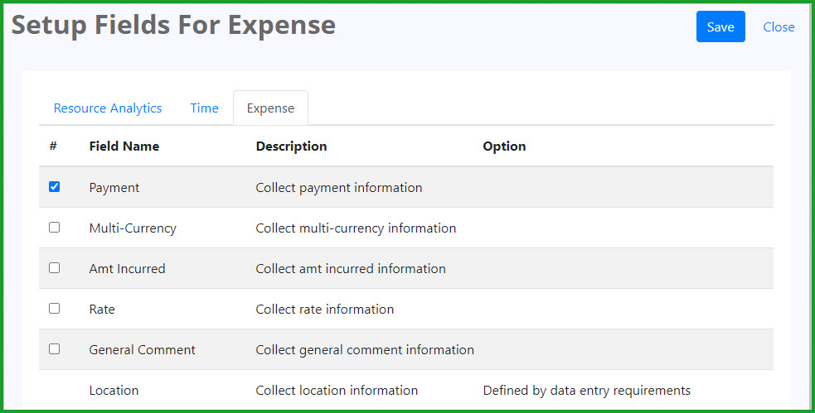Enable the General Comment checkbox
The height and width of the screenshot is (413, 815).
(54, 348)
